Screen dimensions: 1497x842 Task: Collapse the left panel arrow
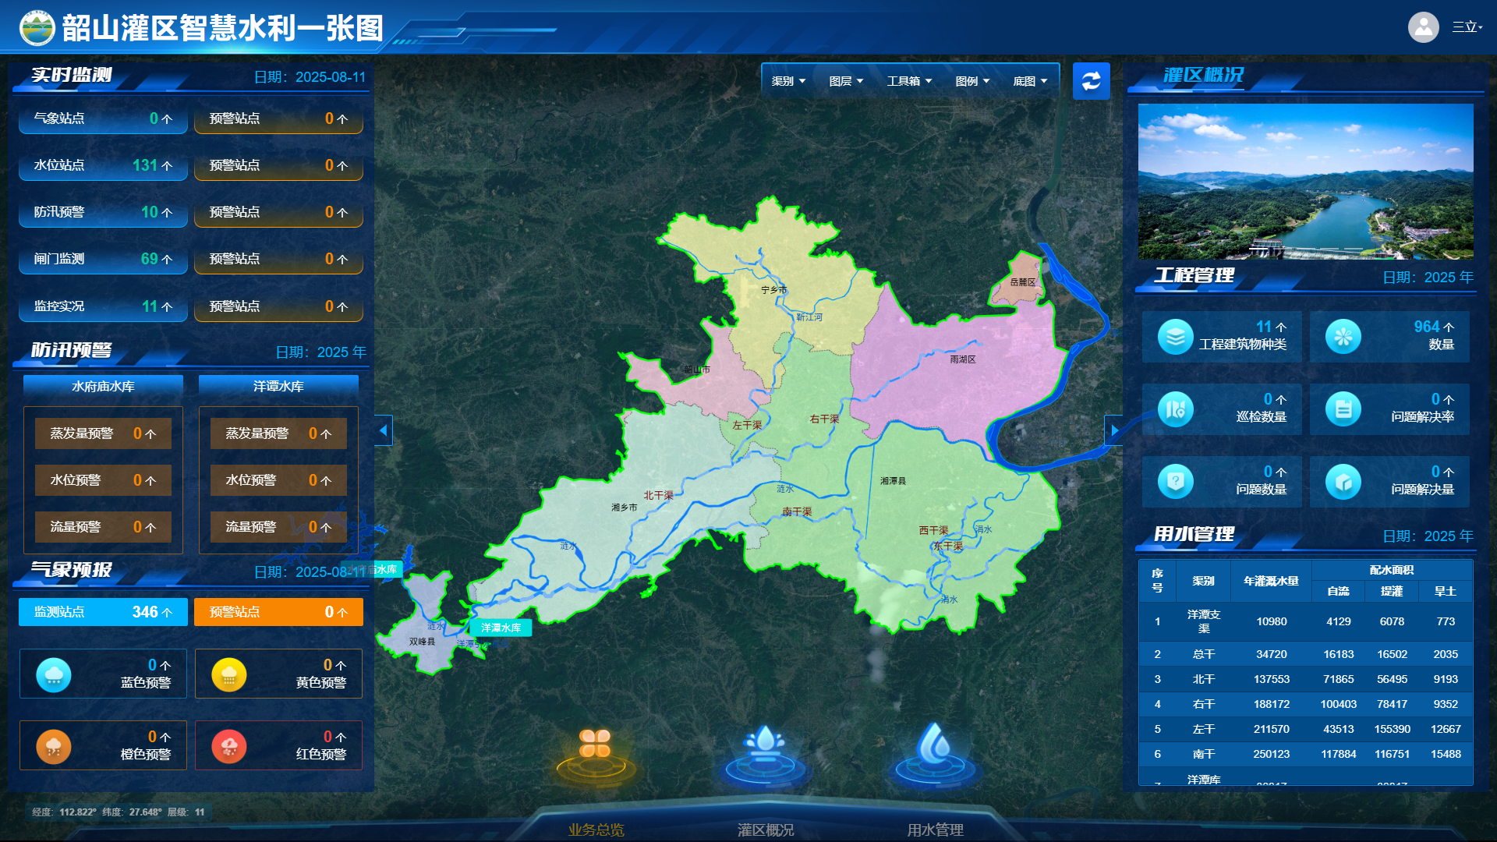coord(383,430)
